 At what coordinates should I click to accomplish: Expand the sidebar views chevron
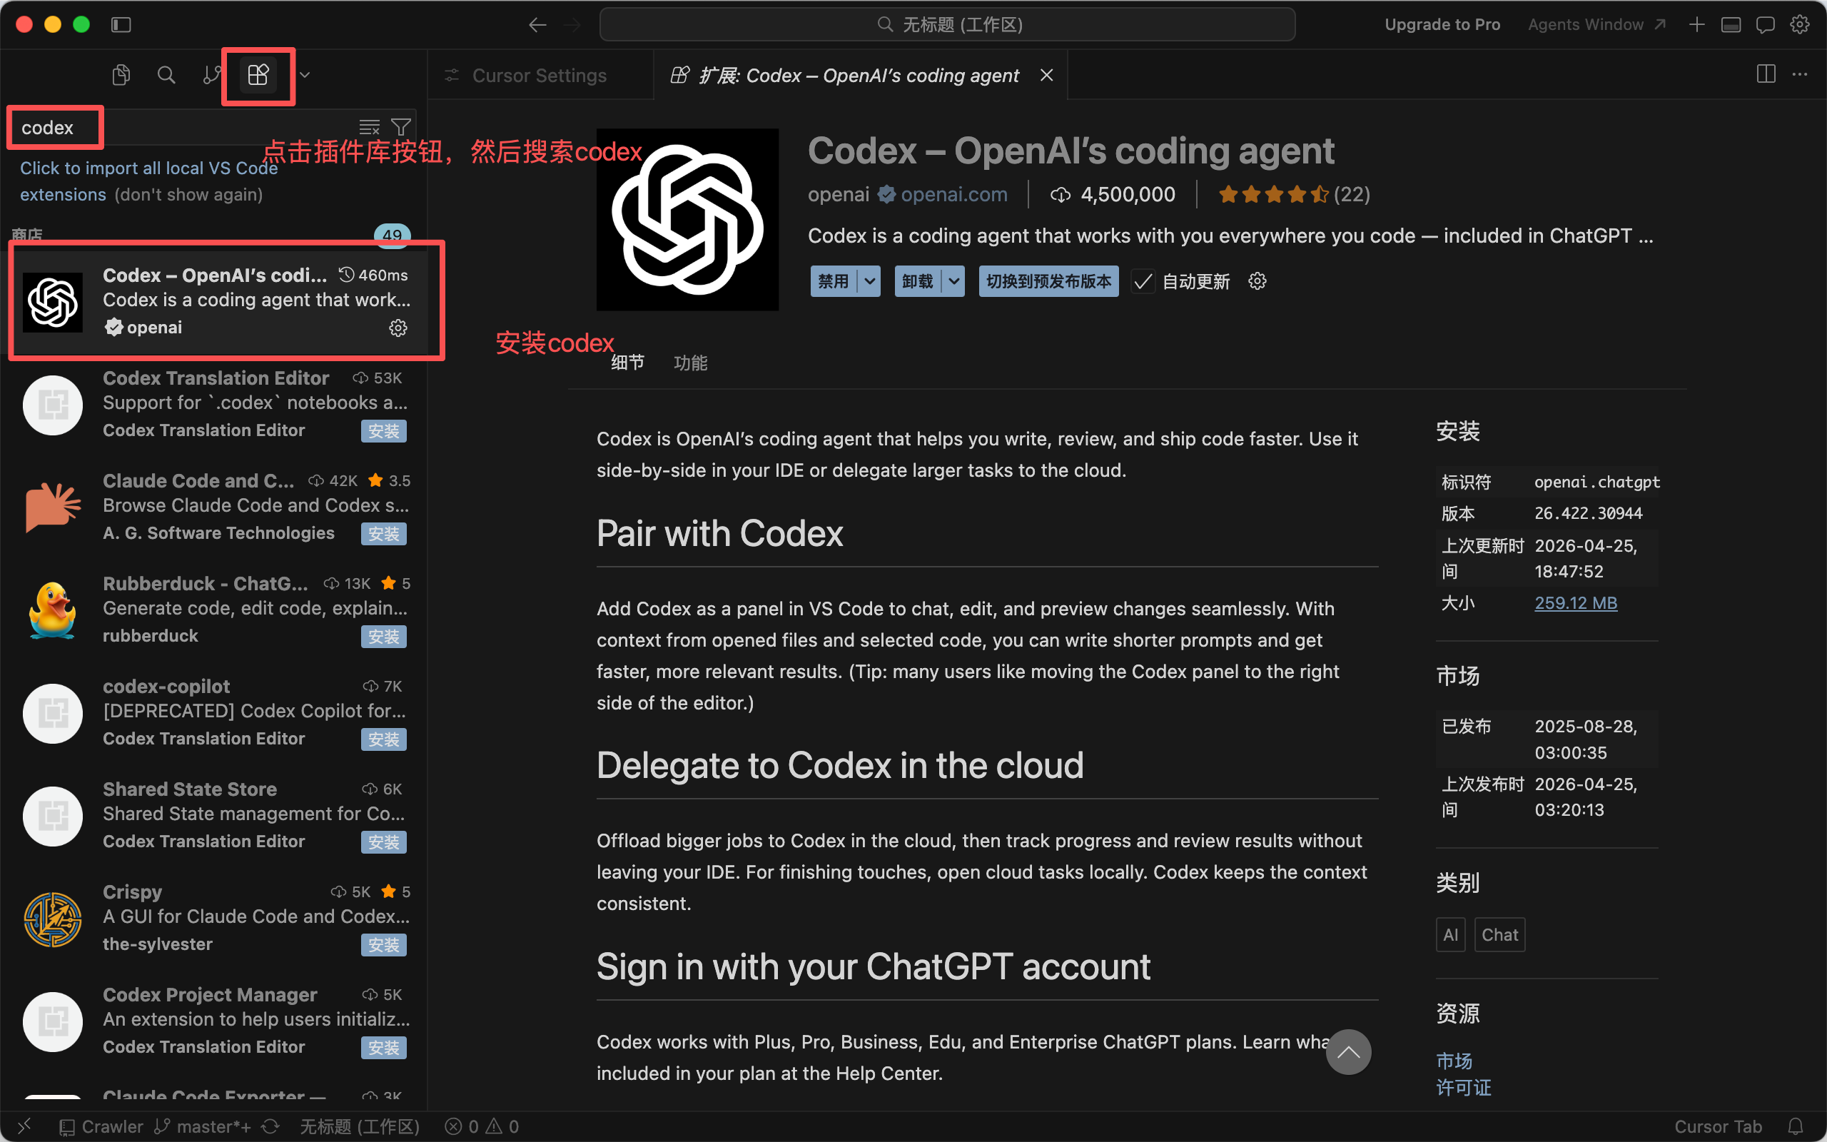tap(304, 75)
